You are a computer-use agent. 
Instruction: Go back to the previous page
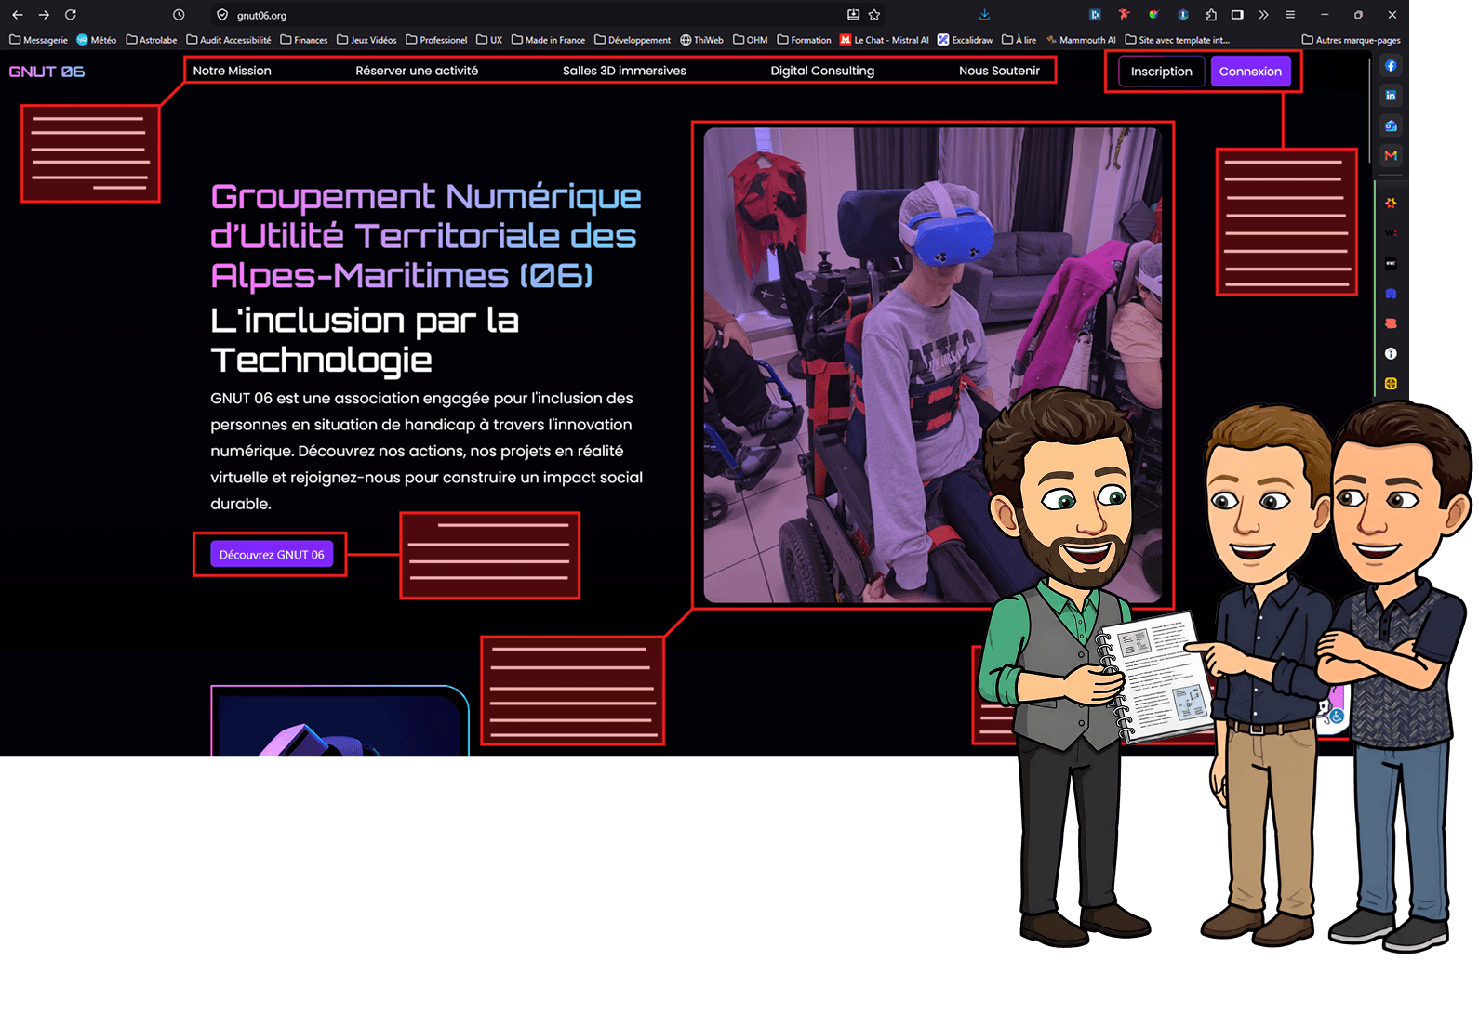(18, 15)
